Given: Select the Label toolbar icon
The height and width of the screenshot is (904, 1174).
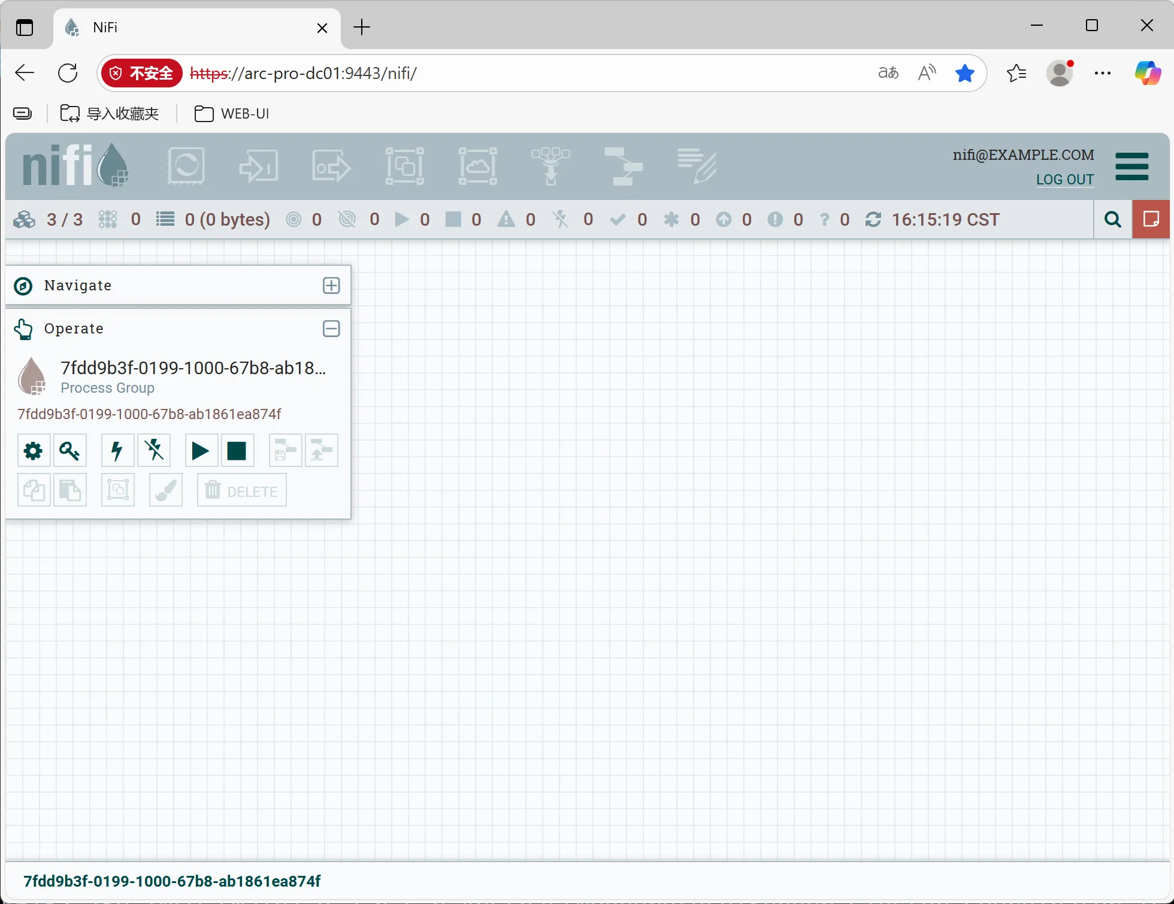Looking at the screenshot, I should 697,166.
